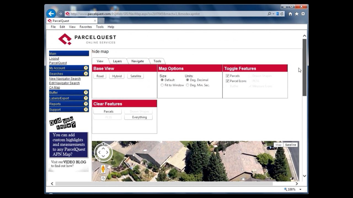Switch to the Tools tab in map panel
Image resolution: width=353 pixels, height=198 pixels.
click(157, 61)
